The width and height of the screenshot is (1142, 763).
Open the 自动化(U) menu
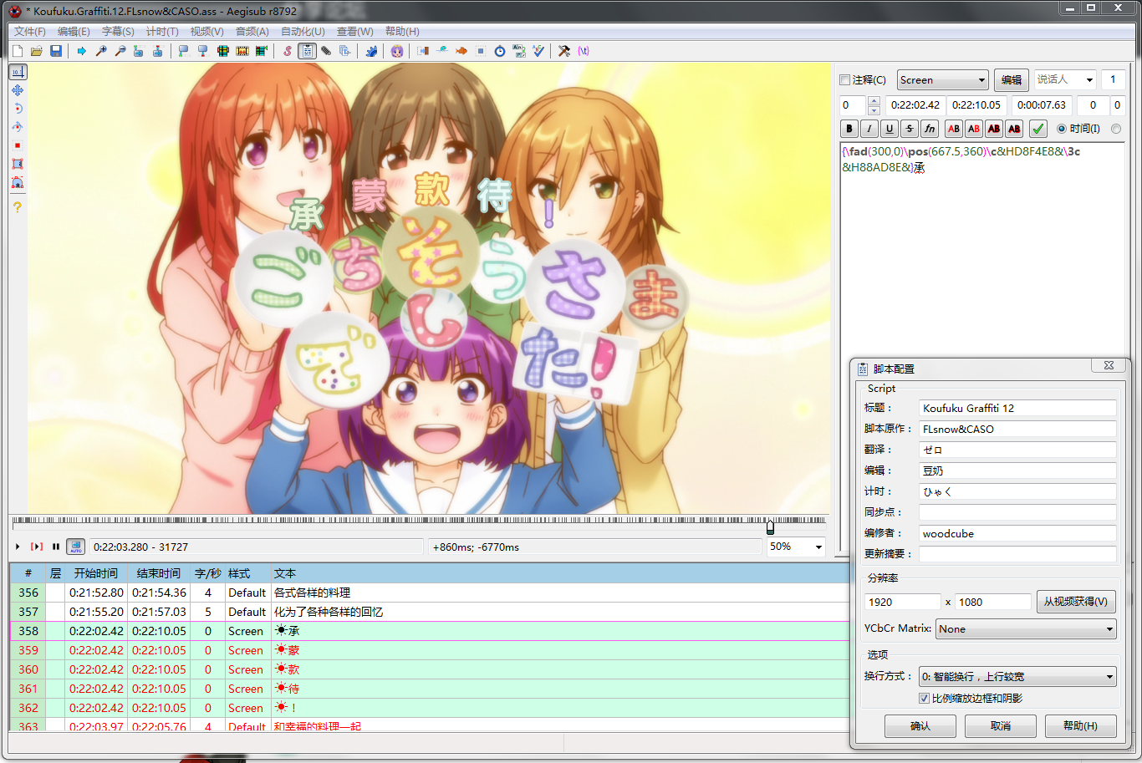click(303, 32)
